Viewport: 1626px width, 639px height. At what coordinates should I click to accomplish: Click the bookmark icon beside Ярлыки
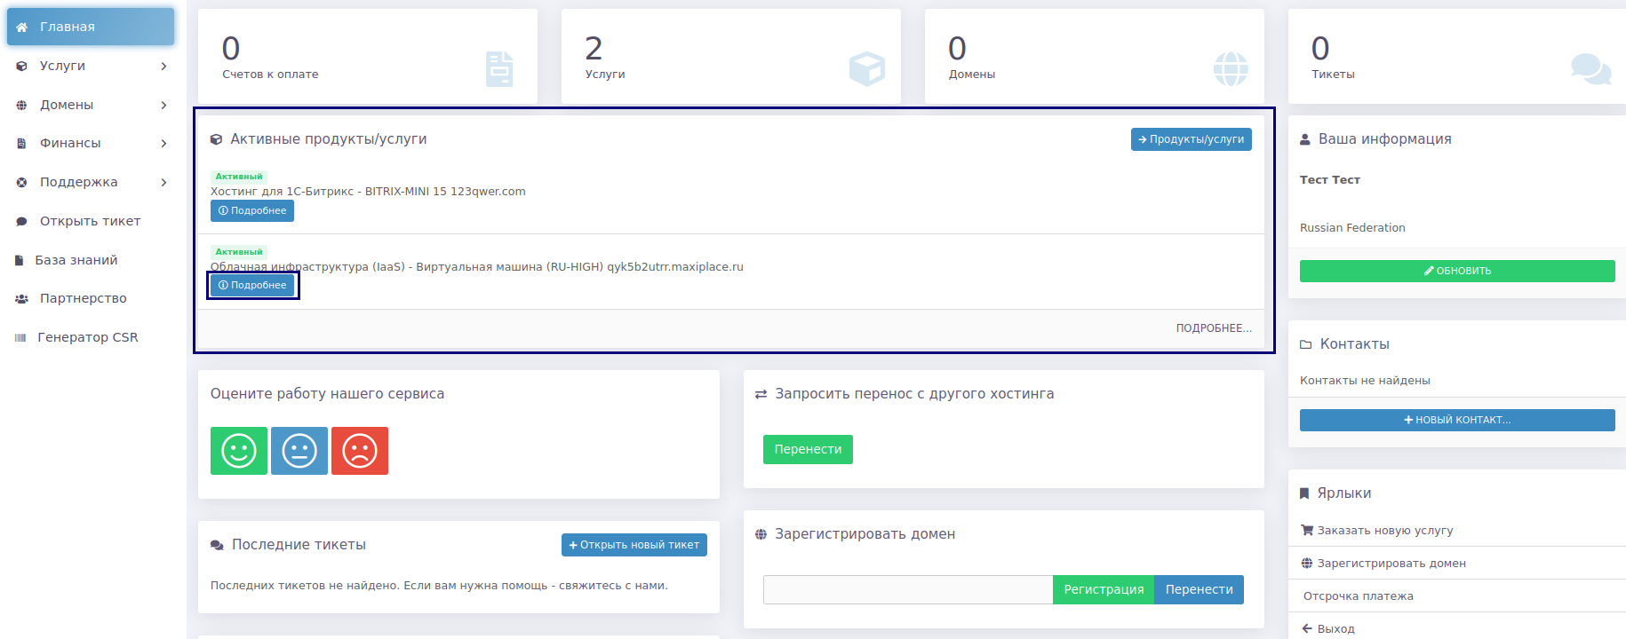point(1304,493)
